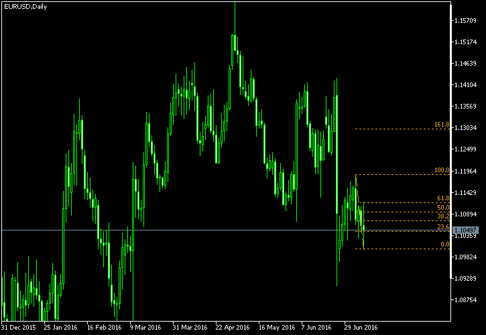The height and width of the screenshot is (335, 486).
Task: Click price axis value 1.11429
Action: point(465,193)
